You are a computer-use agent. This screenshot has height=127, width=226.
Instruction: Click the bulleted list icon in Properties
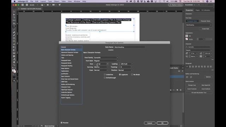point(187,77)
